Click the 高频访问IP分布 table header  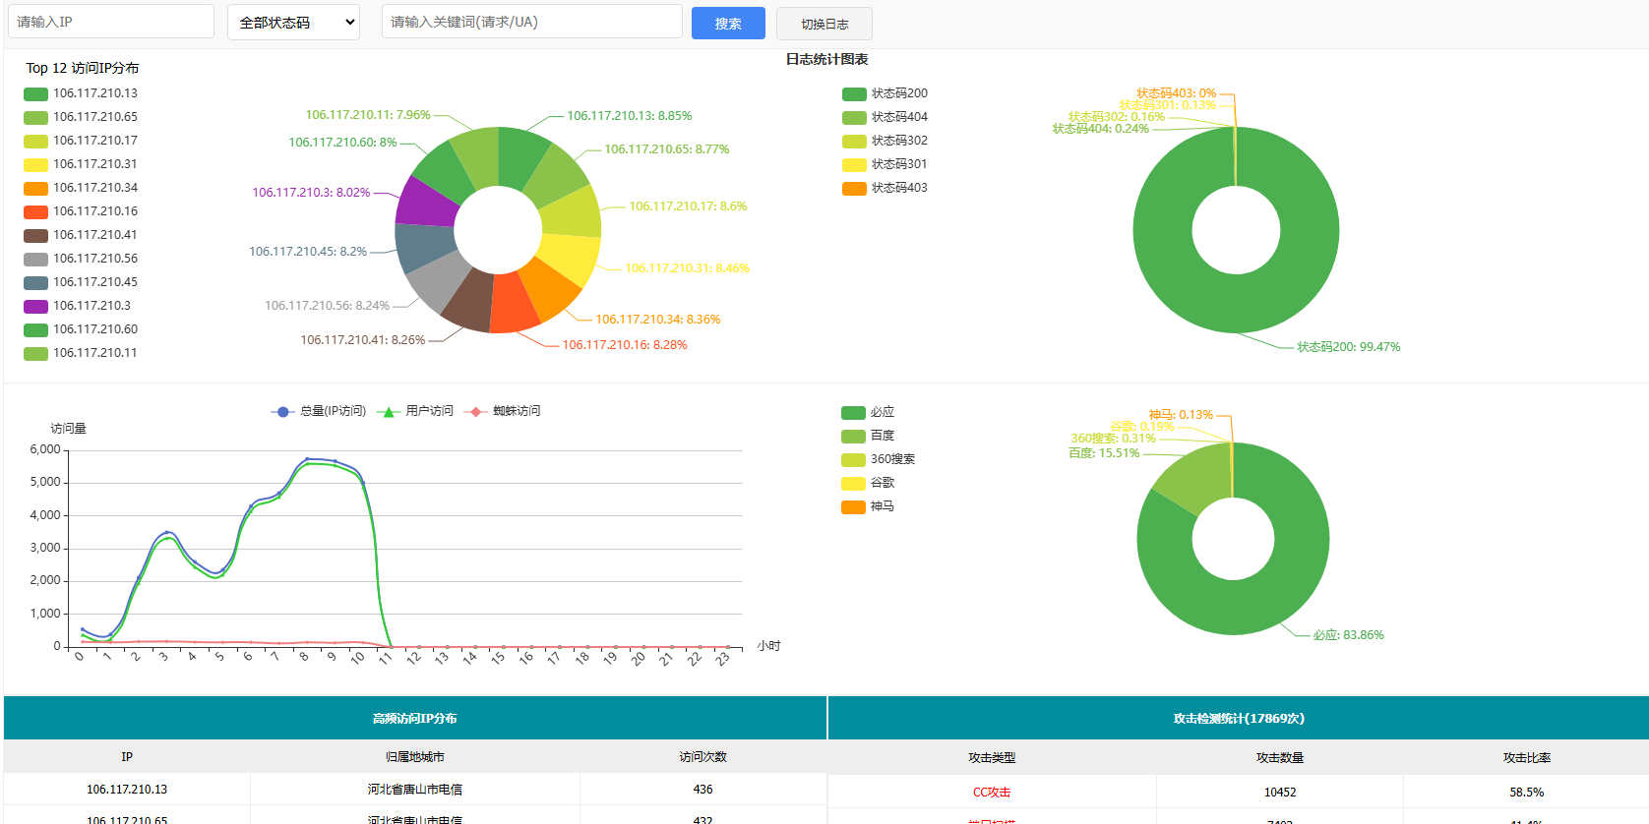414,719
